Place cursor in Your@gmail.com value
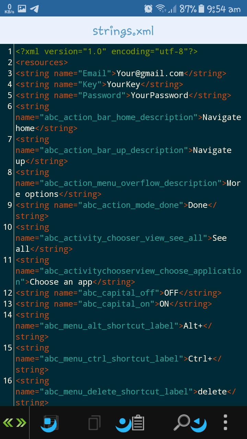 coord(150,73)
